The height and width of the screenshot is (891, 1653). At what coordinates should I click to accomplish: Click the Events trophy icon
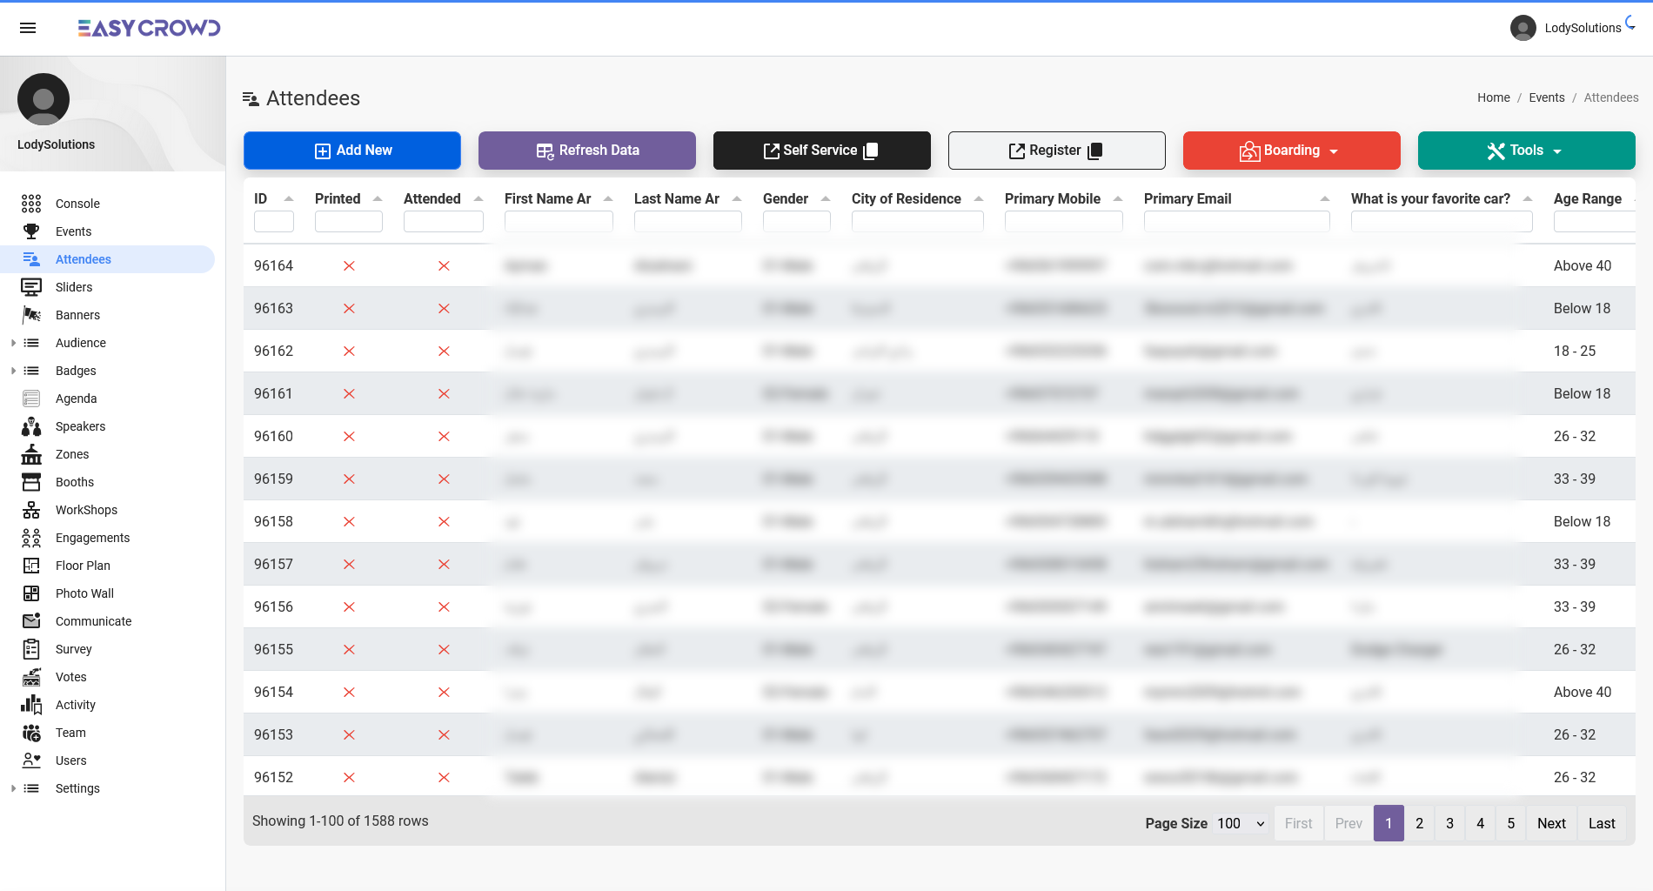31,231
